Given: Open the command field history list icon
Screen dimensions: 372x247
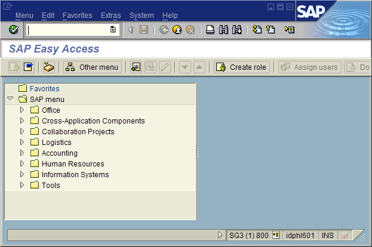Looking at the screenshot, I should [x=113, y=29].
